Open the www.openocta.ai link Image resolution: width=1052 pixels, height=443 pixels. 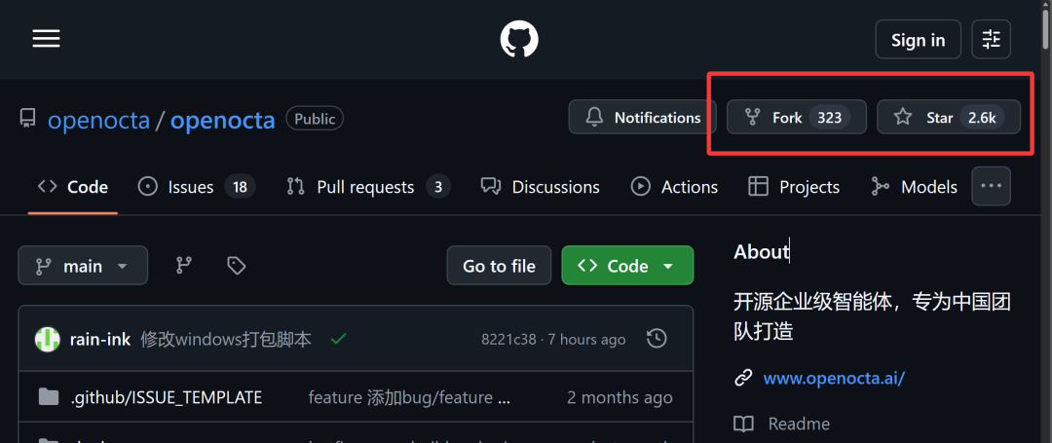pos(834,378)
